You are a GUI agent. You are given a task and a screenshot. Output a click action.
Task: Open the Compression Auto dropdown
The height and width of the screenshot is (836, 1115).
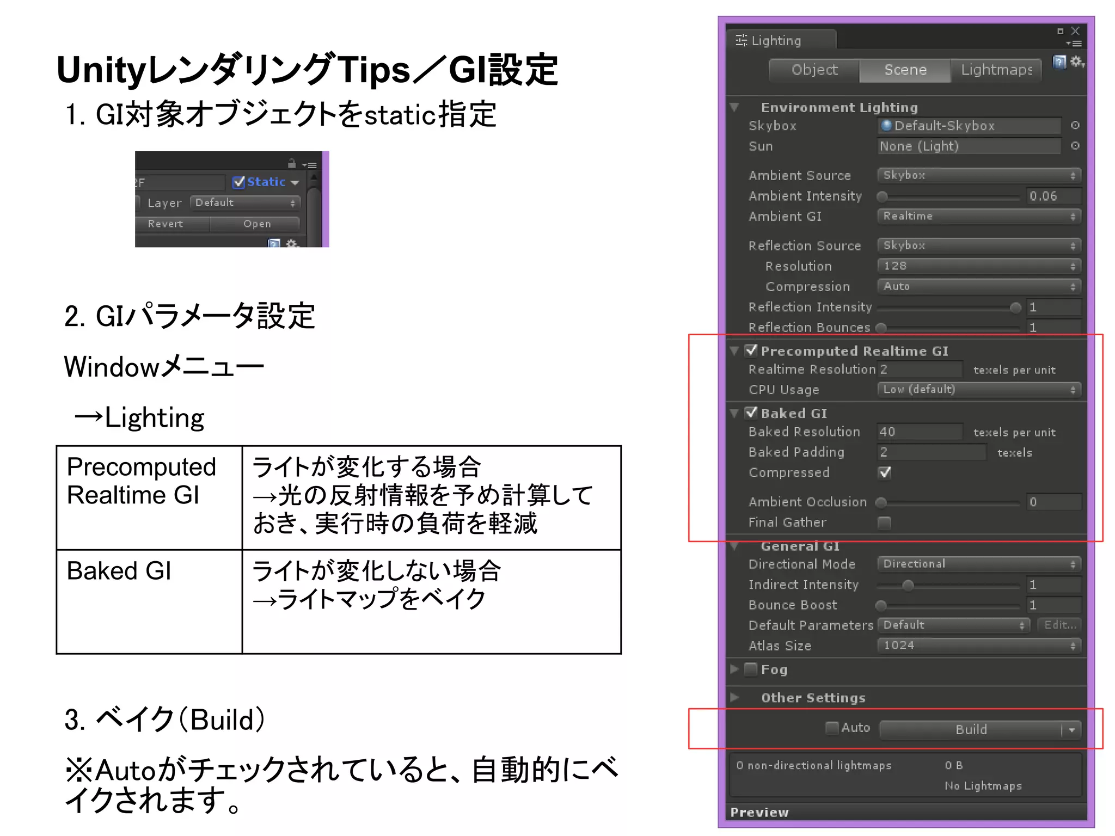979,286
